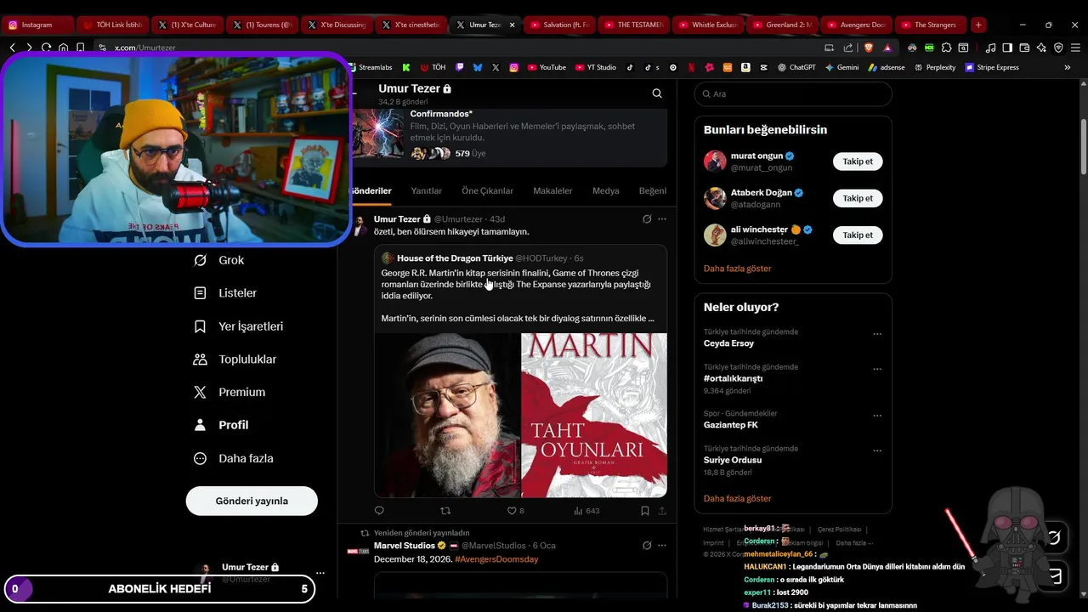Open the Brave Shields lion icon

[x=869, y=48]
